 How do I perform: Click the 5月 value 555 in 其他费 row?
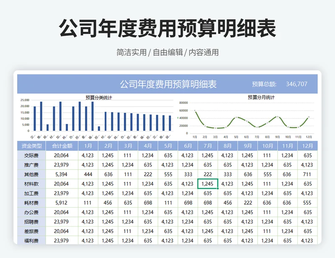click(168, 174)
